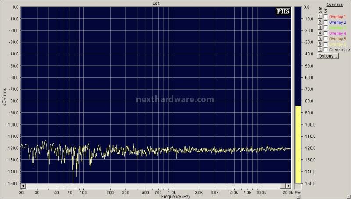Click the Overlay 2 blue label
This screenshot has height=199, width=351.
pyautogui.click(x=337, y=22)
